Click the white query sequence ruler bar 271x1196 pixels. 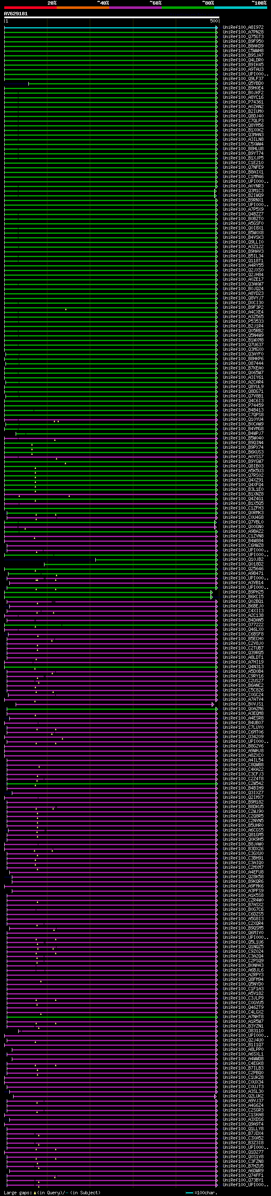pyautogui.click(x=112, y=18)
